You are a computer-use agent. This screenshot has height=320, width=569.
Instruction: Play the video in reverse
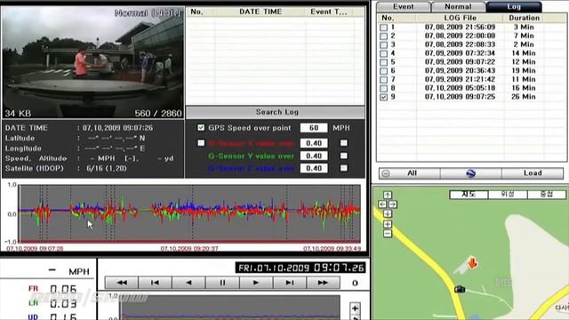[x=188, y=283]
